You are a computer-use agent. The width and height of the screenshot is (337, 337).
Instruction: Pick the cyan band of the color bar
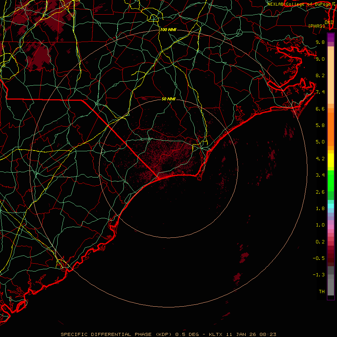tap(331, 206)
